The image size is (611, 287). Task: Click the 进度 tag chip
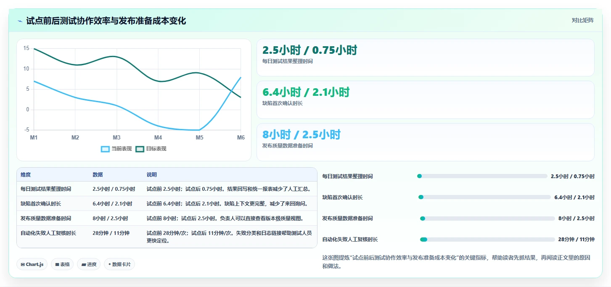click(89, 264)
